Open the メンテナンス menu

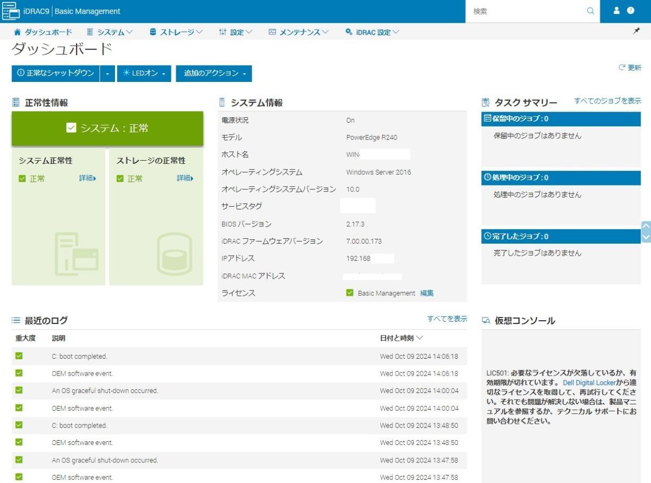pos(299,32)
